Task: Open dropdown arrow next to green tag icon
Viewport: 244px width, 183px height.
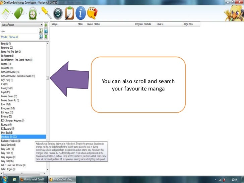Action: coord(26,13)
